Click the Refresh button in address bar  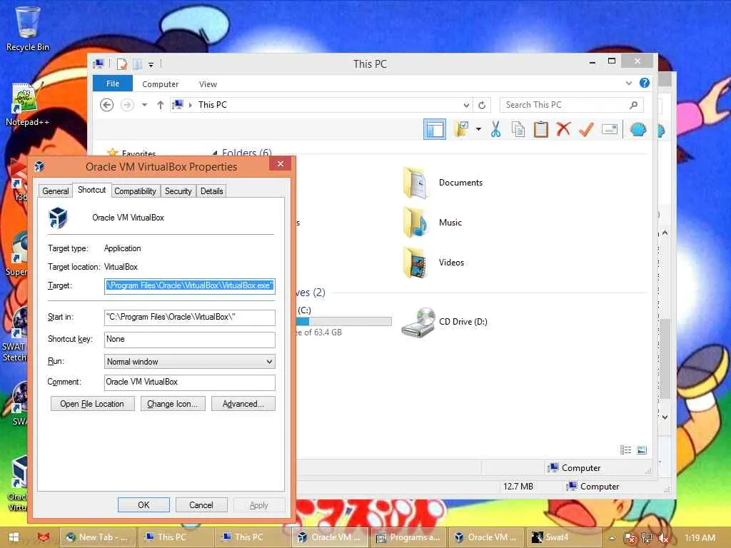coord(482,105)
